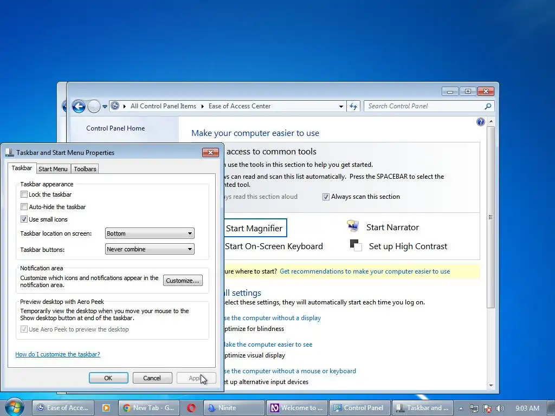This screenshot has height=416, width=555.
Task: Click the High Contrast icon
Action: click(356, 245)
